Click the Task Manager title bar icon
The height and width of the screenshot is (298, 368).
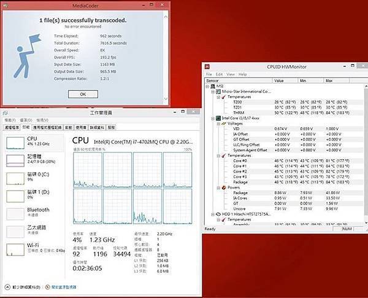pyautogui.click(x=6, y=113)
